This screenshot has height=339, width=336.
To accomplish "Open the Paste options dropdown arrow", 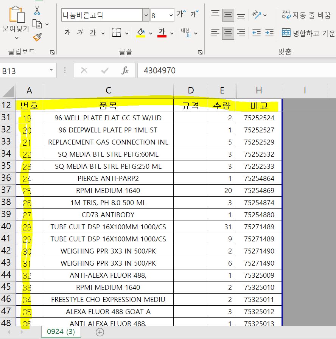I will (x=17, y=38).
